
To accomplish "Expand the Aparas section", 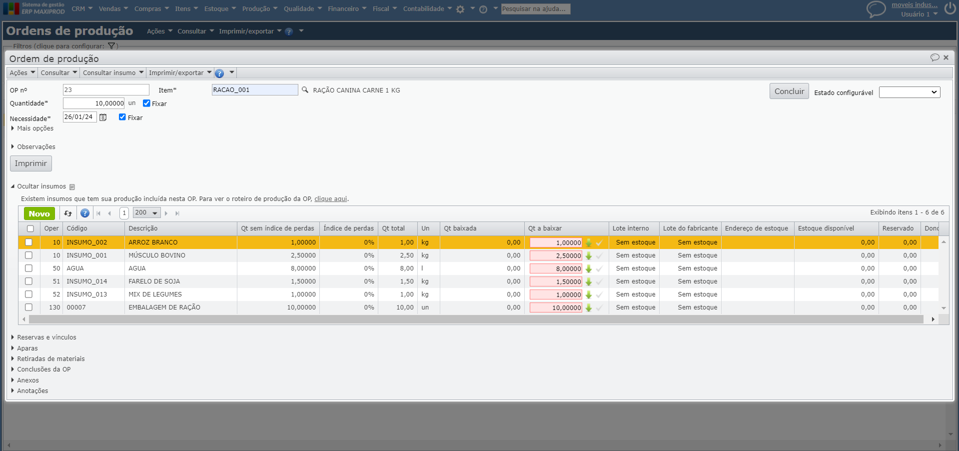I will pos(24,348).
